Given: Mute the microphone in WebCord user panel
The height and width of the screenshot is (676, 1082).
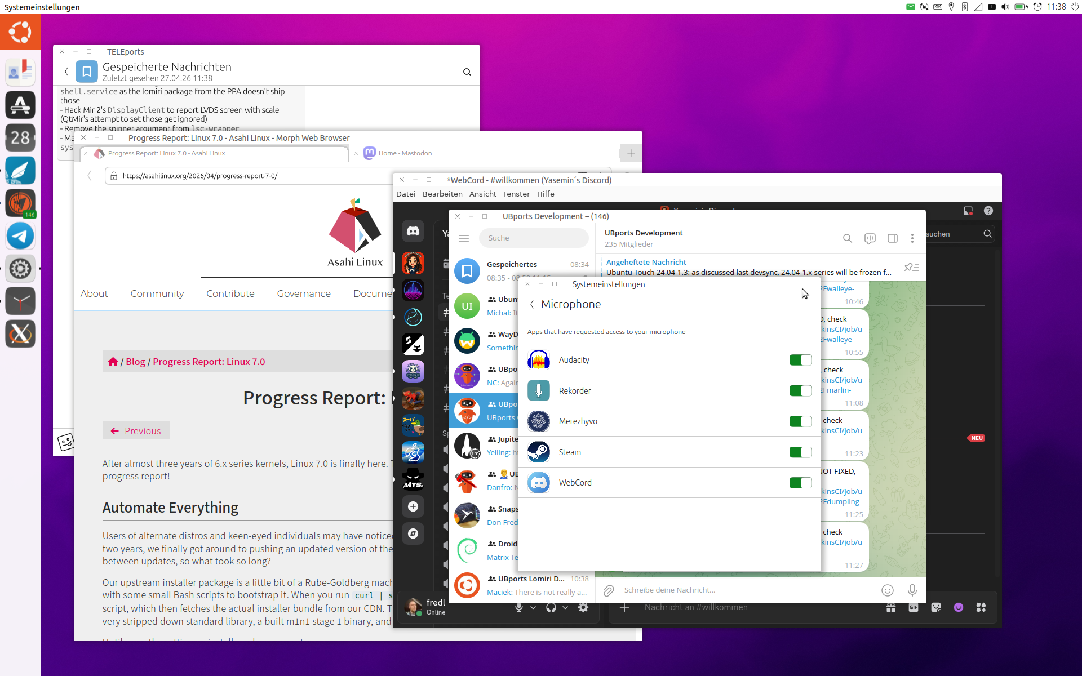Looking at the screenshot, I should pos(519,607).
